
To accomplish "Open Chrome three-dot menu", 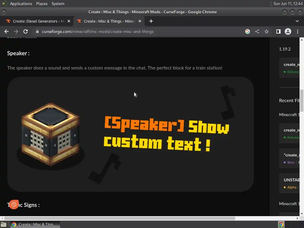I will pos(297,31).
